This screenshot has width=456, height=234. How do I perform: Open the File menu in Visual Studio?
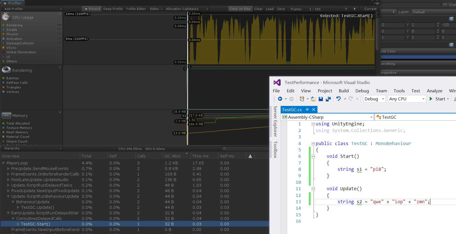point(276,91)
